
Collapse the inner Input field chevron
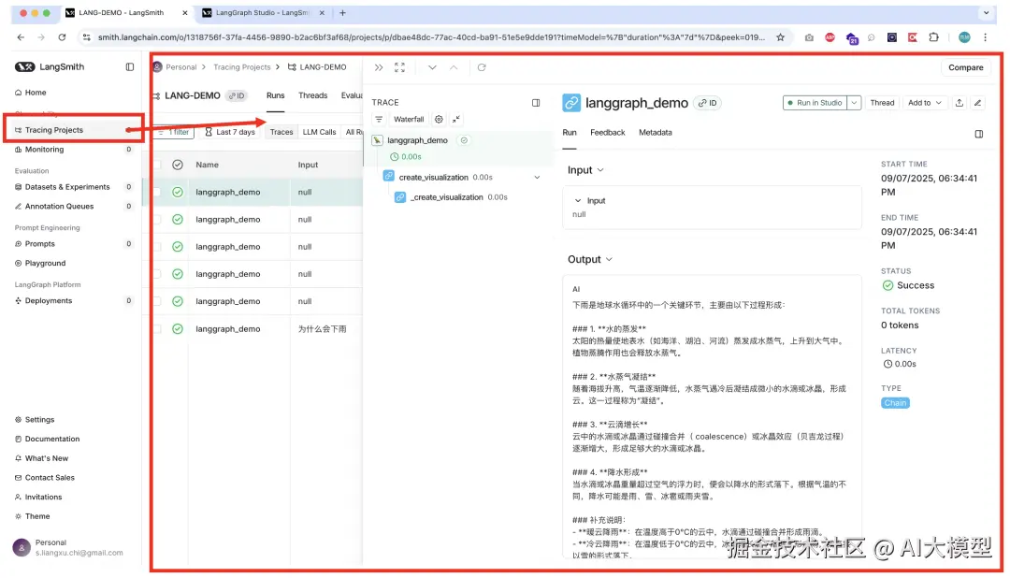(578, 201)
